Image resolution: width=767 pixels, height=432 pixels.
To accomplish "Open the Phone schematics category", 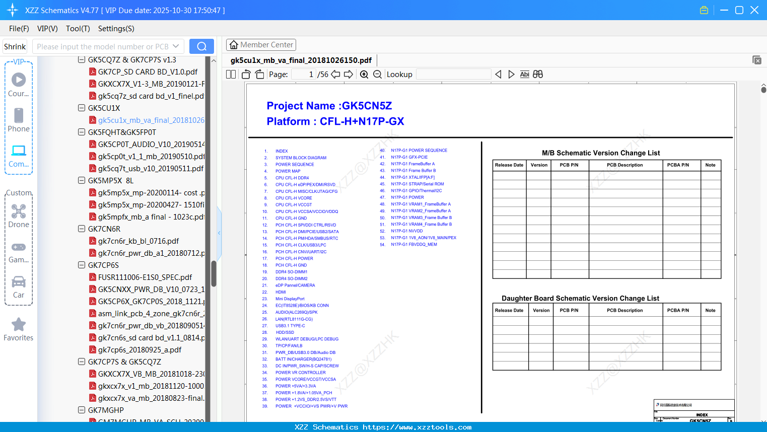I will [19, 120].
